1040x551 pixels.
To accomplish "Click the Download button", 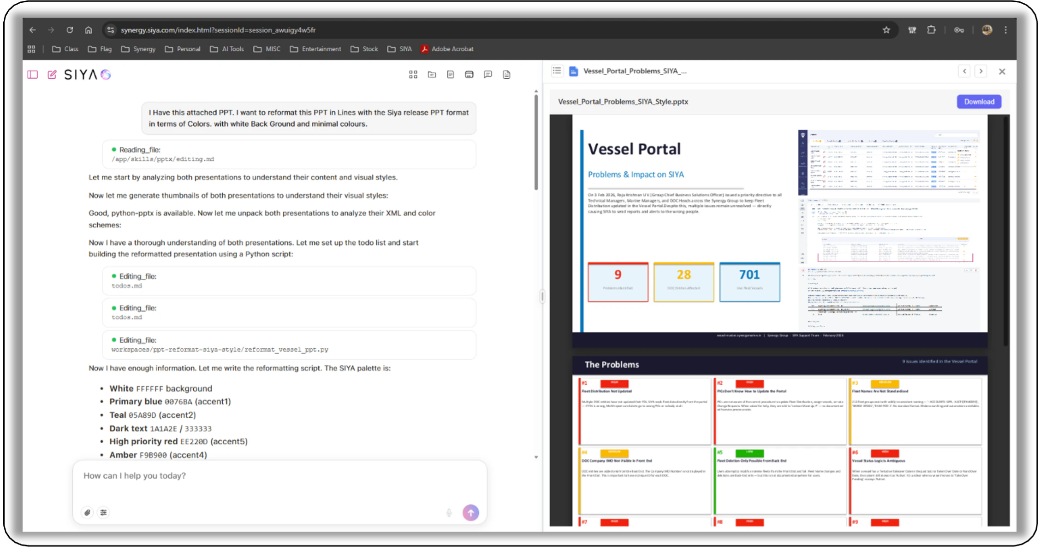I will pos(979,102).
